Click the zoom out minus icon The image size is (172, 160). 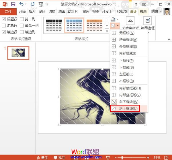116,158
